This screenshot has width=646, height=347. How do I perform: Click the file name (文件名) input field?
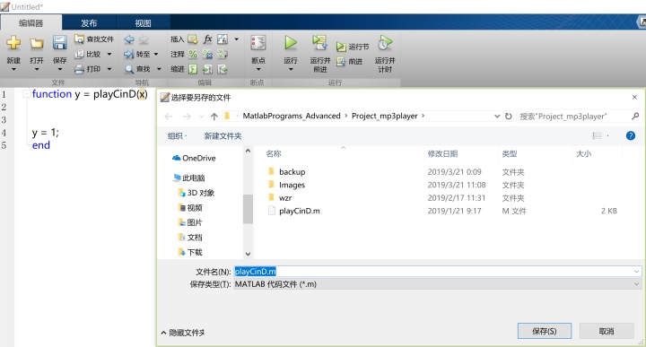pyautogui.click(x=438, y=272)
